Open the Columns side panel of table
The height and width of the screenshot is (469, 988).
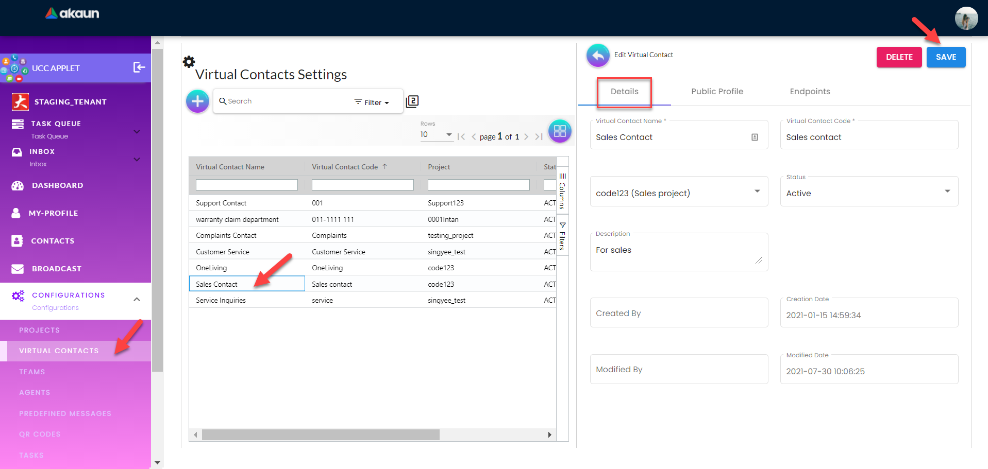pyautogui.click(x=562, y=191)
